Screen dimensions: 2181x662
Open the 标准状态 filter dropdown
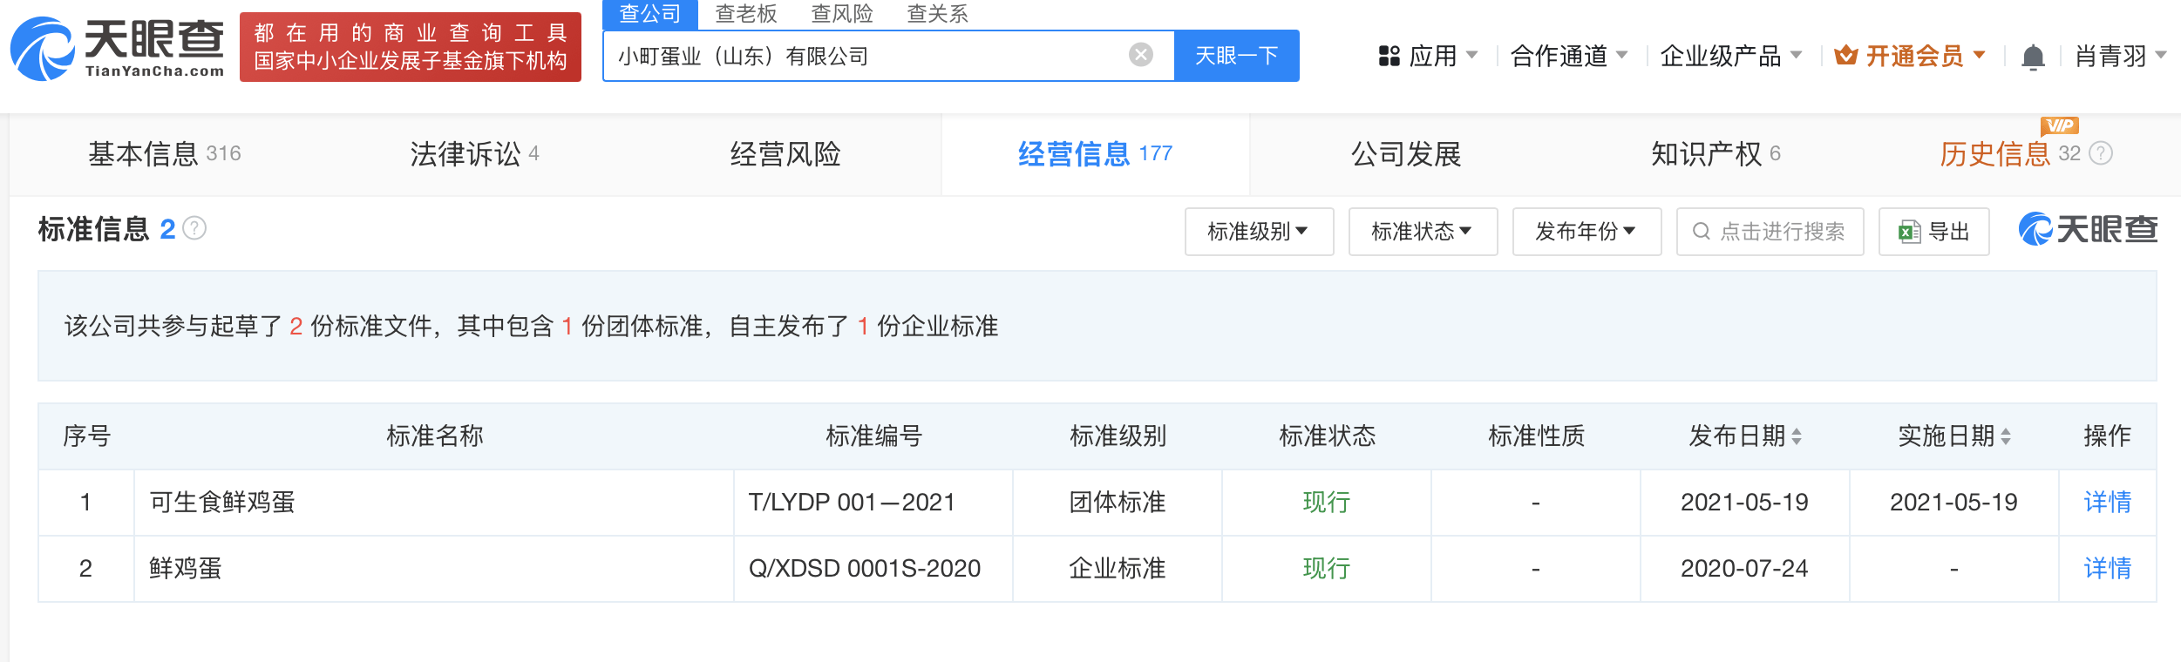pyautogui.click(x=1423, y=232)
